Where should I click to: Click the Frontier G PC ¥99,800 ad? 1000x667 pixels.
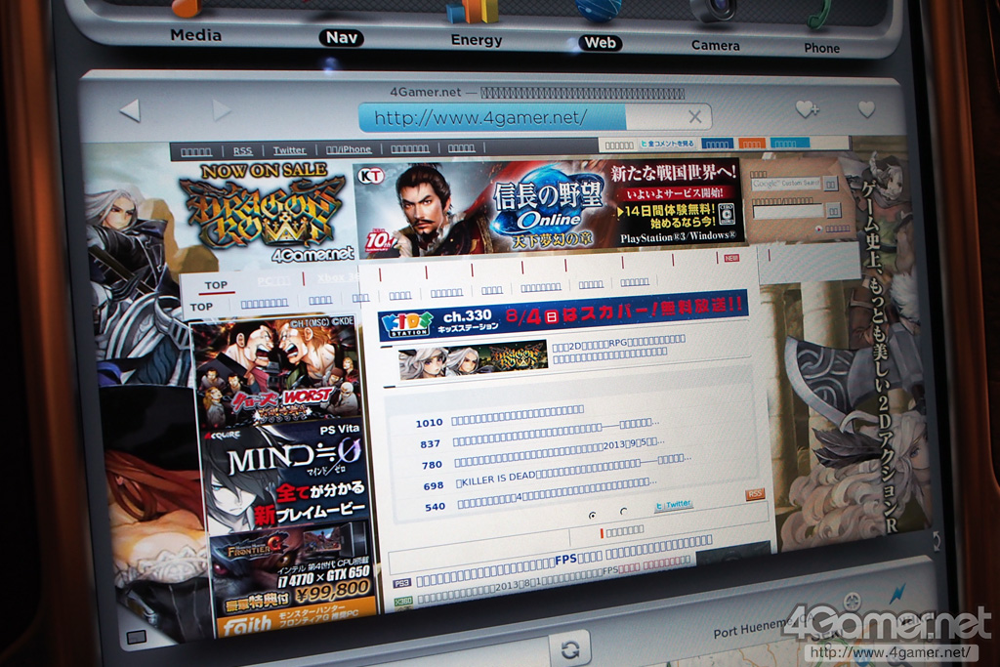[292, 570]
